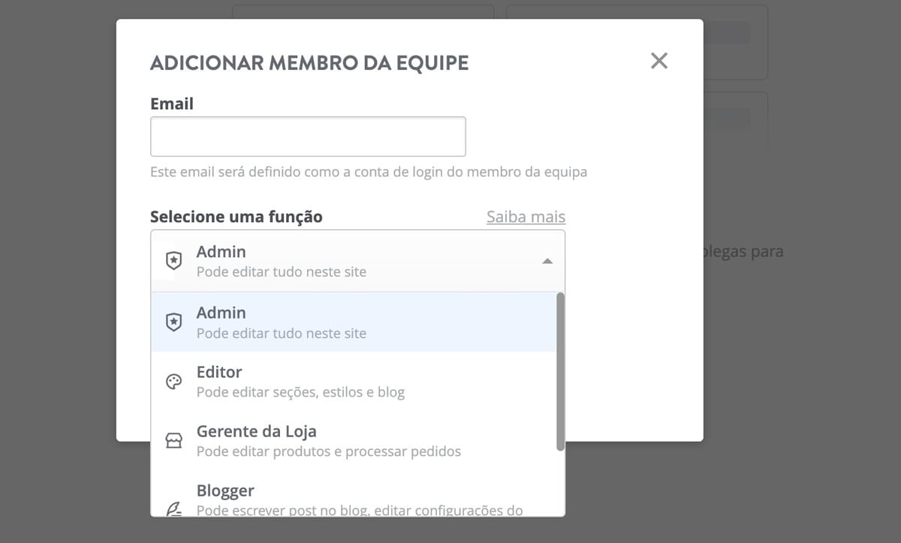Click the 'Pode editar seções, estilos e blog' description

pos(300,392)
